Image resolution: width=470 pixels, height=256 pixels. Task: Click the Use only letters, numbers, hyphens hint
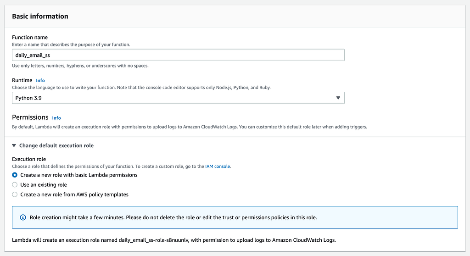coord(80,66)
